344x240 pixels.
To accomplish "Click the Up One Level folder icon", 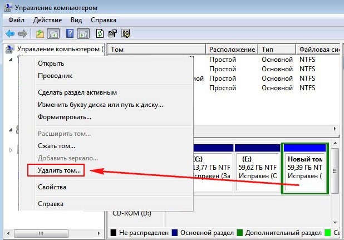I will 40,33.
